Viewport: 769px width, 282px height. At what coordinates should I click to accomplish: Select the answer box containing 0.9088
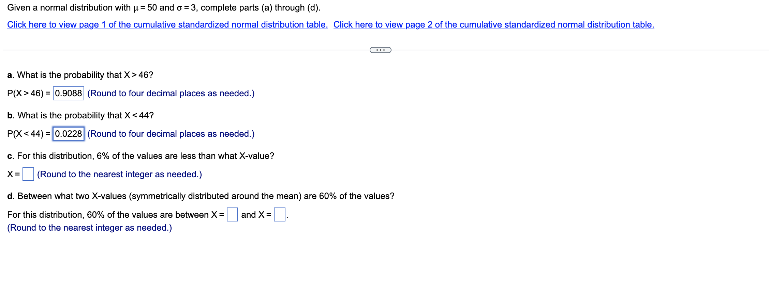(68, 93)
